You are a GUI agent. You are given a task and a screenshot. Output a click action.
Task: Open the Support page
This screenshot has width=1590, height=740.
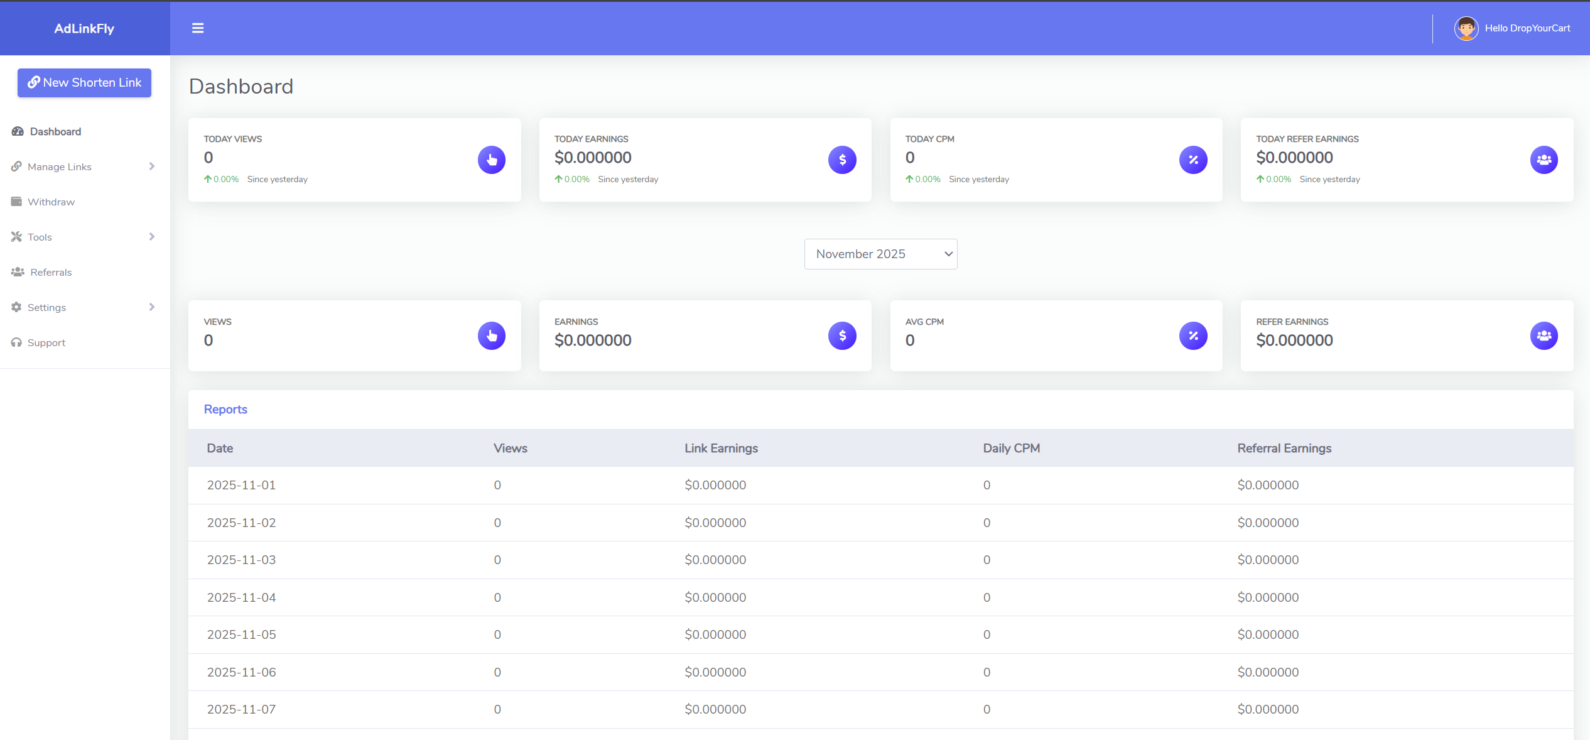coord(46,342)
